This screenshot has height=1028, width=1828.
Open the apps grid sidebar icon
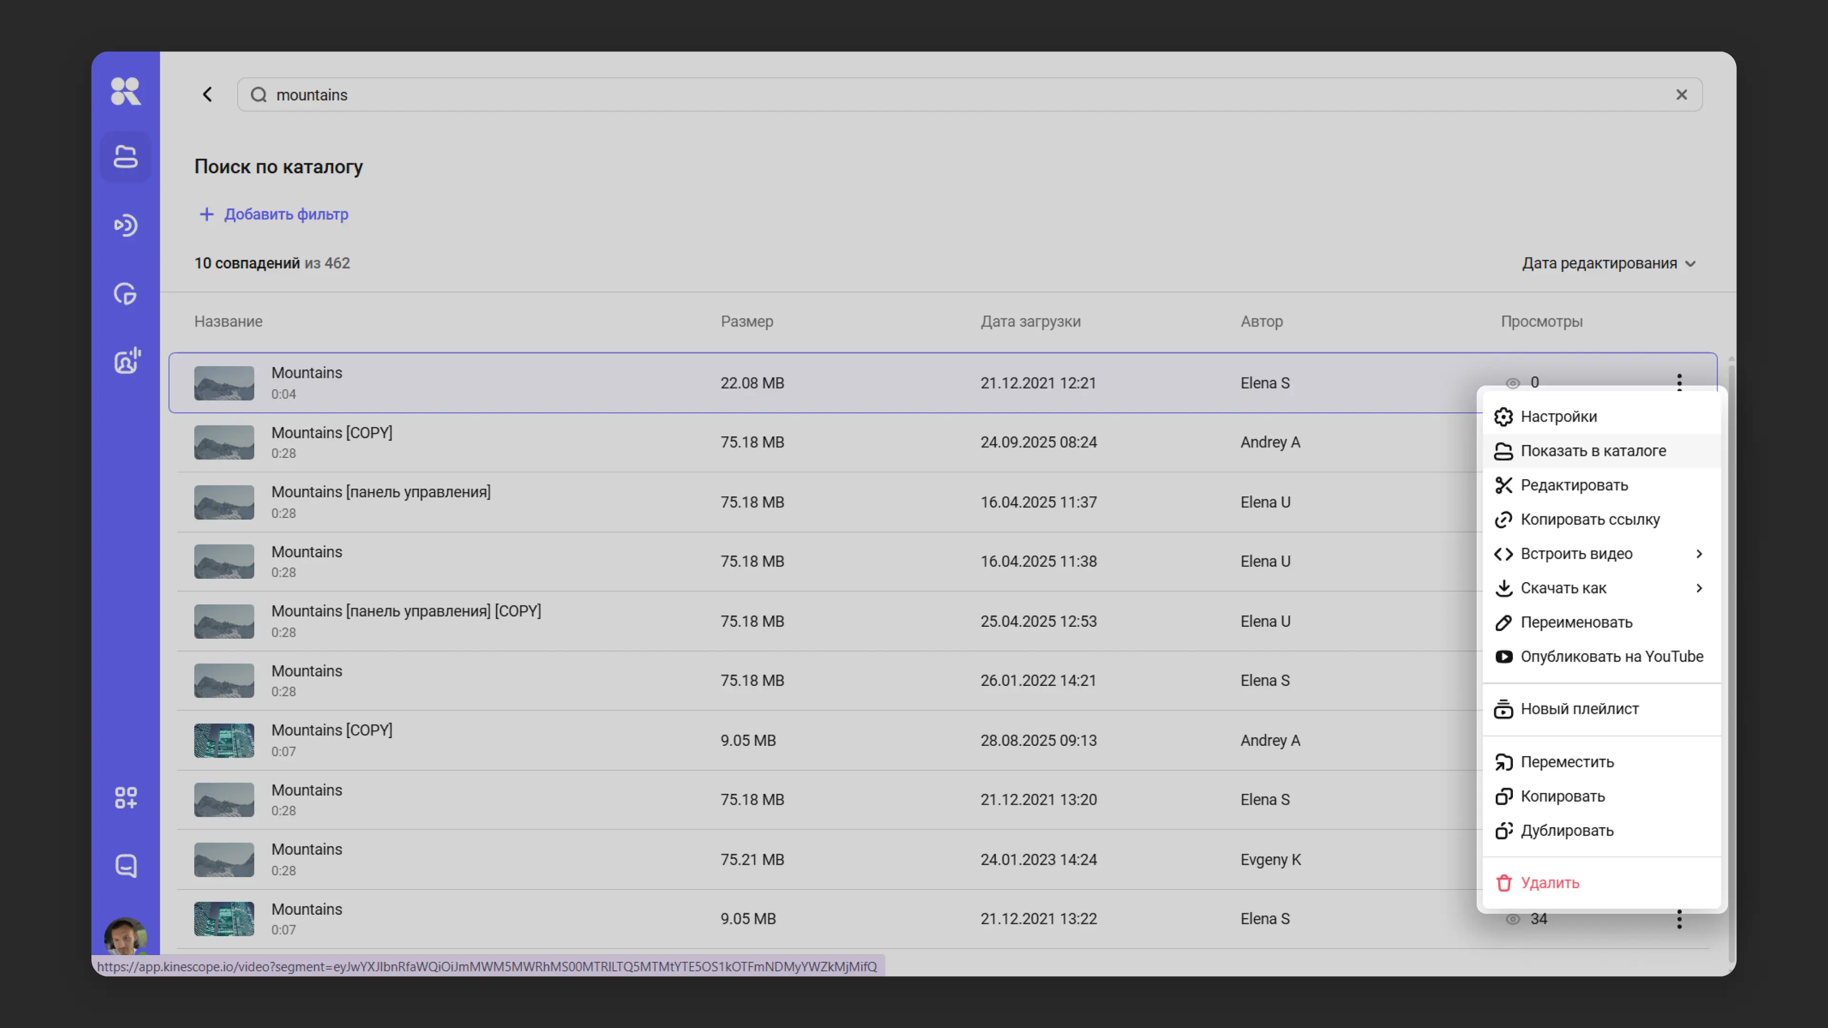(x=126, y=798)
